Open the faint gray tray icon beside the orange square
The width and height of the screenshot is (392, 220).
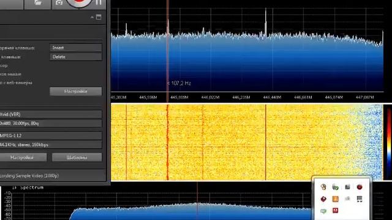347,199
